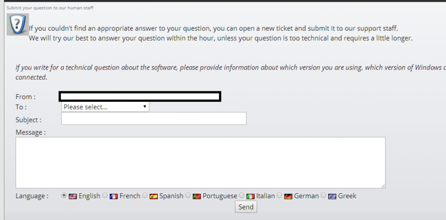Click inside the Message text area

pyautogui.click(x=201, y=163)
